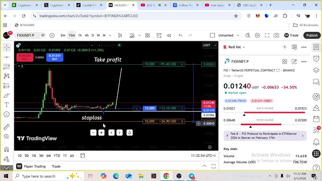Close the take profit +91.40 USD order
This screenshot has width=322, height=181.
[182, 64]
